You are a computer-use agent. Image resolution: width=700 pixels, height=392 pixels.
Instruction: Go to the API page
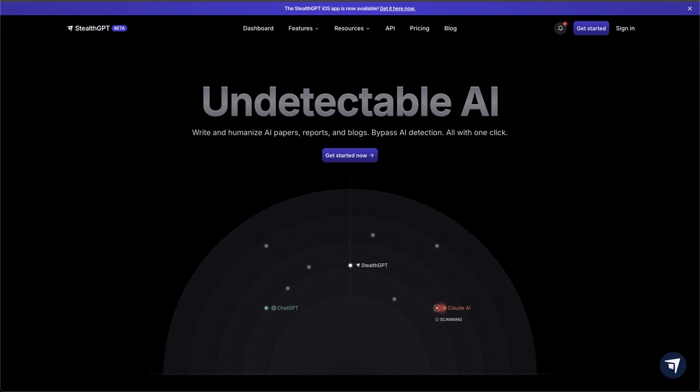click(x=390, y=28)
